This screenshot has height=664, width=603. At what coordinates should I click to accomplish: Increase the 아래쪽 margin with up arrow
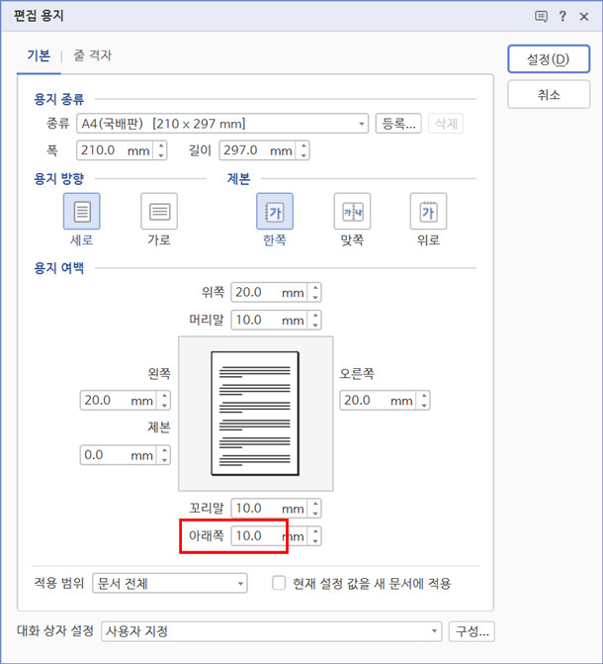315,531
